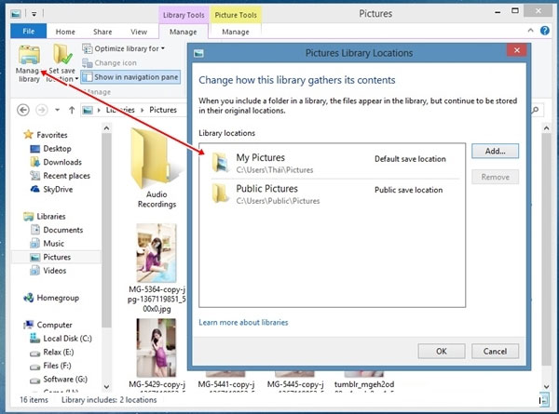Expand the Optimize library for dropdown
The image size is (559, 414).
coord(163,48)
